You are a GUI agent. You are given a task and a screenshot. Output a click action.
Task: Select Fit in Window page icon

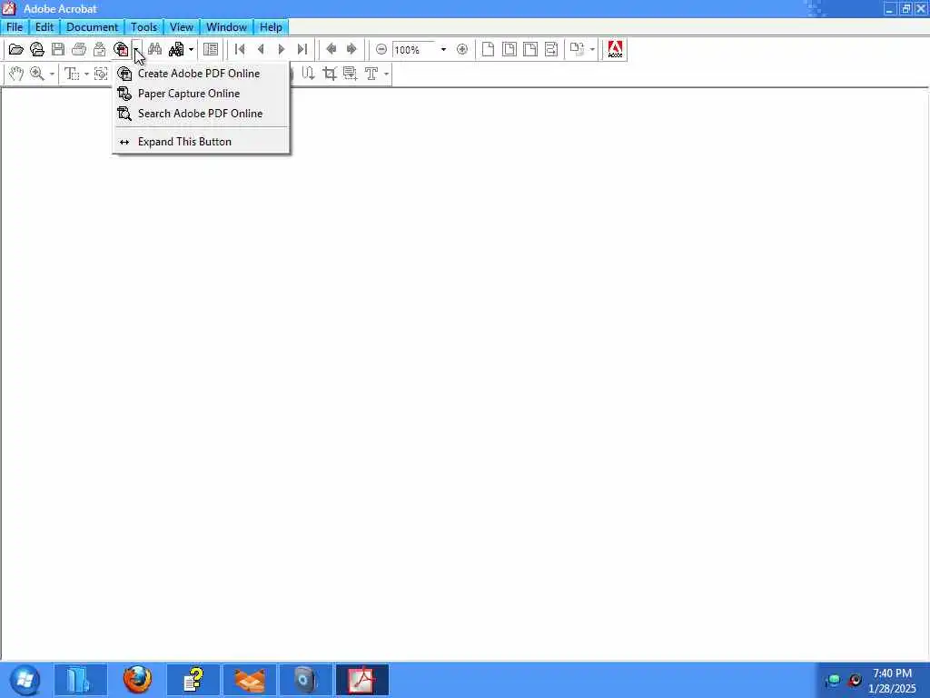[x=509, y=50]
